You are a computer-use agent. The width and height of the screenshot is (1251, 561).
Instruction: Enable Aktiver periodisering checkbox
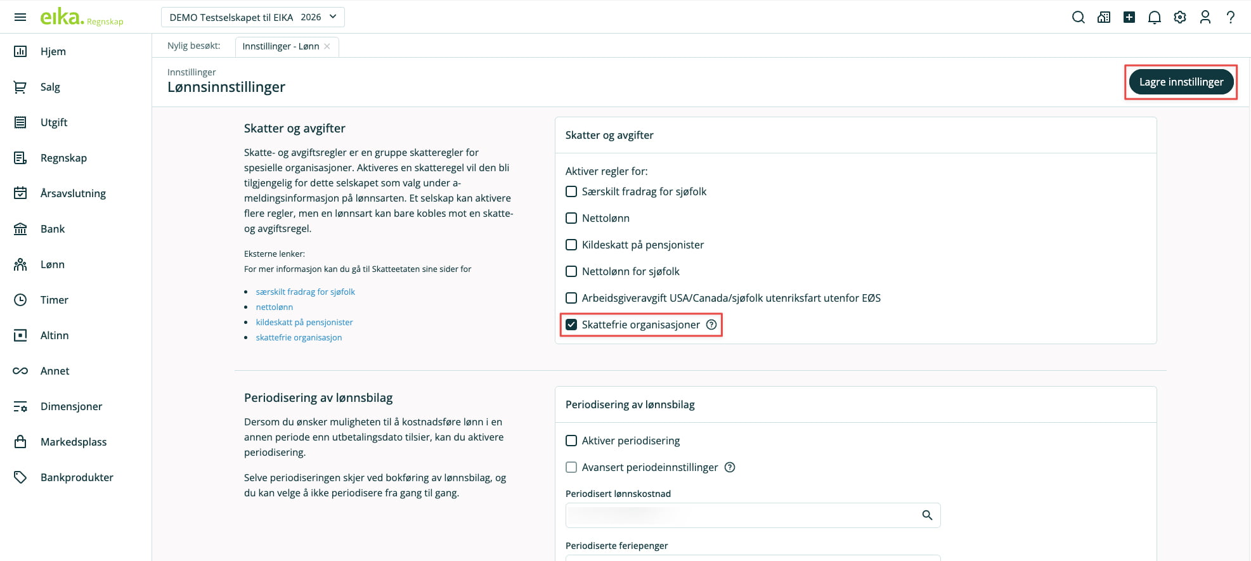tap(571, 441)
